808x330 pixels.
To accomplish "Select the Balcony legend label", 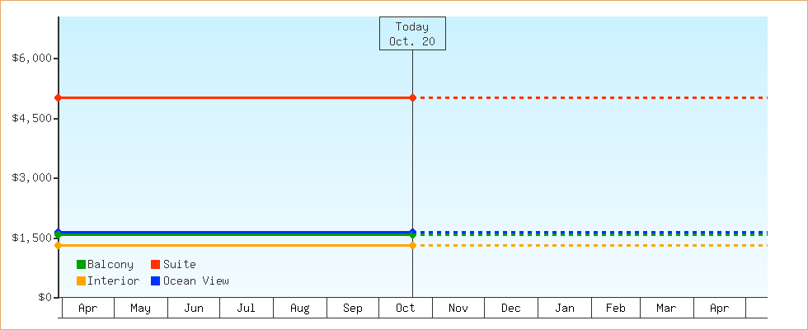I will 110,265.
